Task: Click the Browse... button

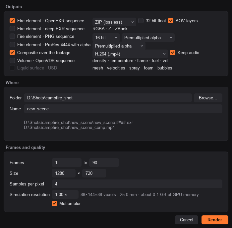Action: (208, 98)
